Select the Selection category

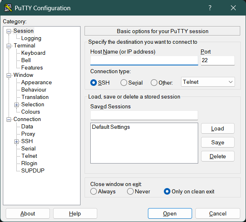[x=33, y=104]
